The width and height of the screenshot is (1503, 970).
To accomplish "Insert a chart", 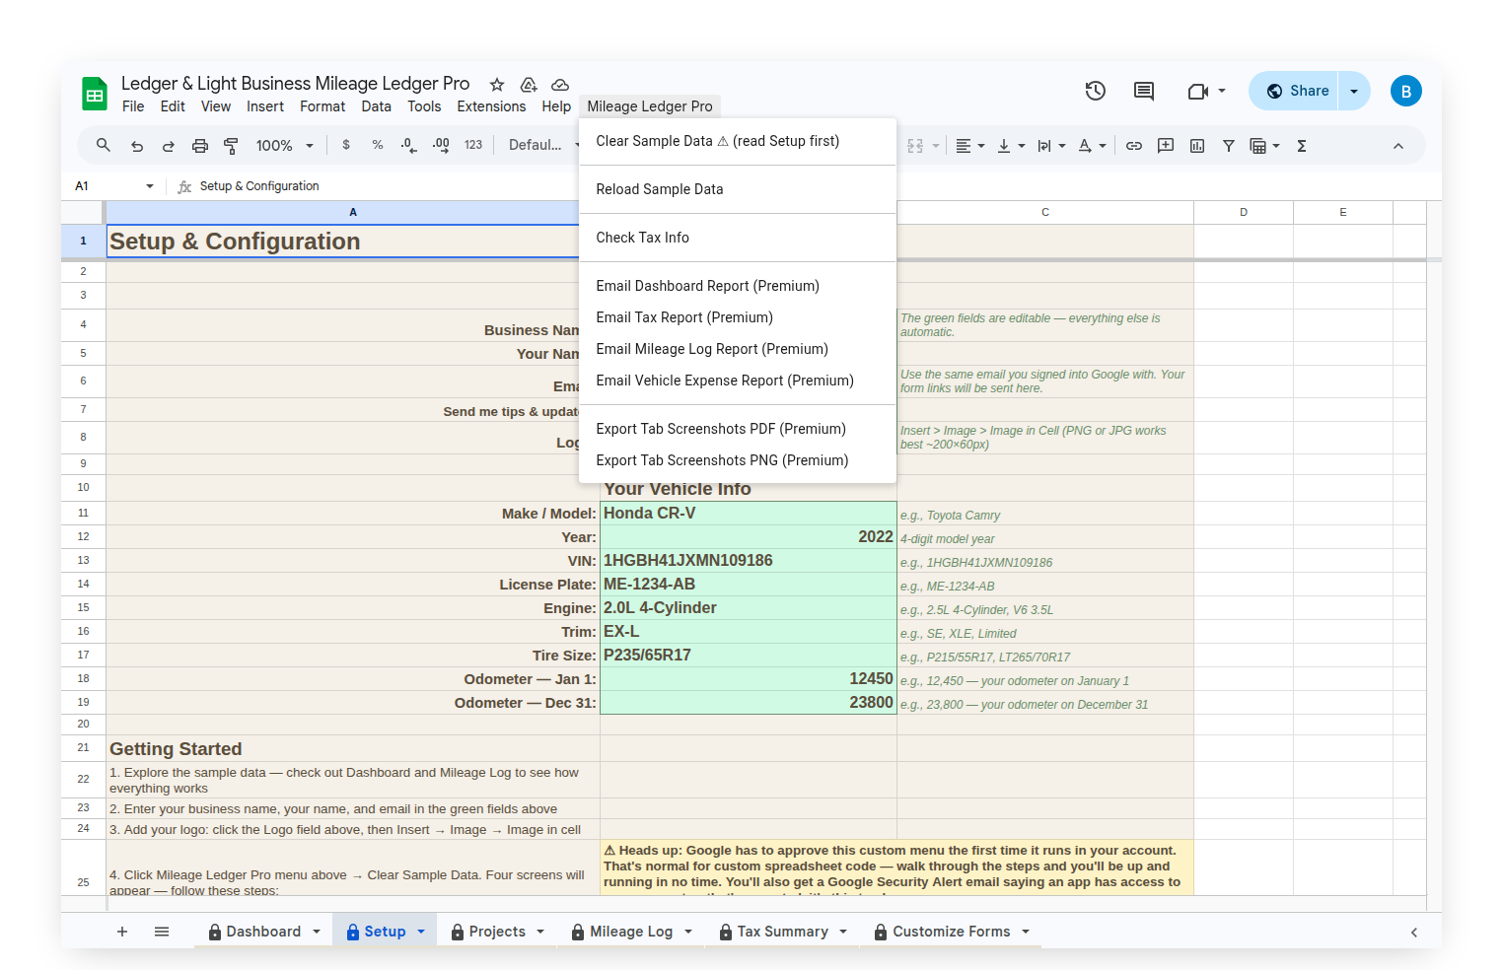I will click(1197, 146).
